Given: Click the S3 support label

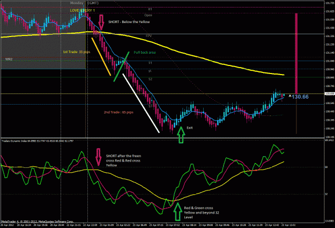Looking at the screenshot, I should [x=151, y=106].
